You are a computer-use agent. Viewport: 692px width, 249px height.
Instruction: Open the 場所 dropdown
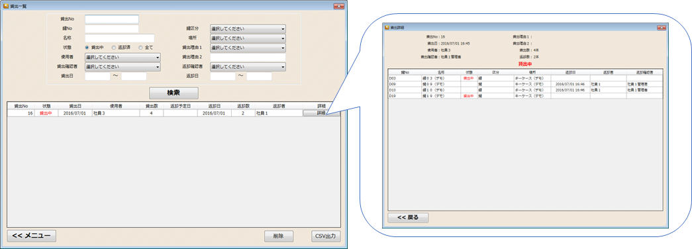[248, 38]
